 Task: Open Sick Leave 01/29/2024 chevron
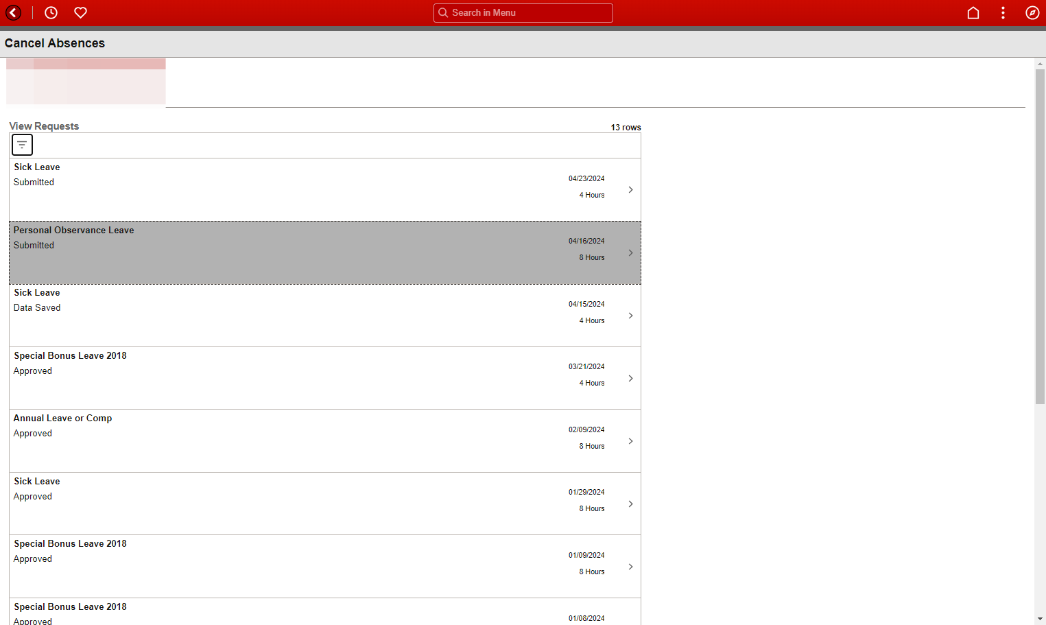coord(630,504)
